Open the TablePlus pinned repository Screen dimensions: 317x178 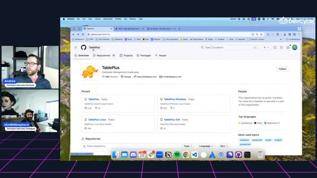coord(94,99)
